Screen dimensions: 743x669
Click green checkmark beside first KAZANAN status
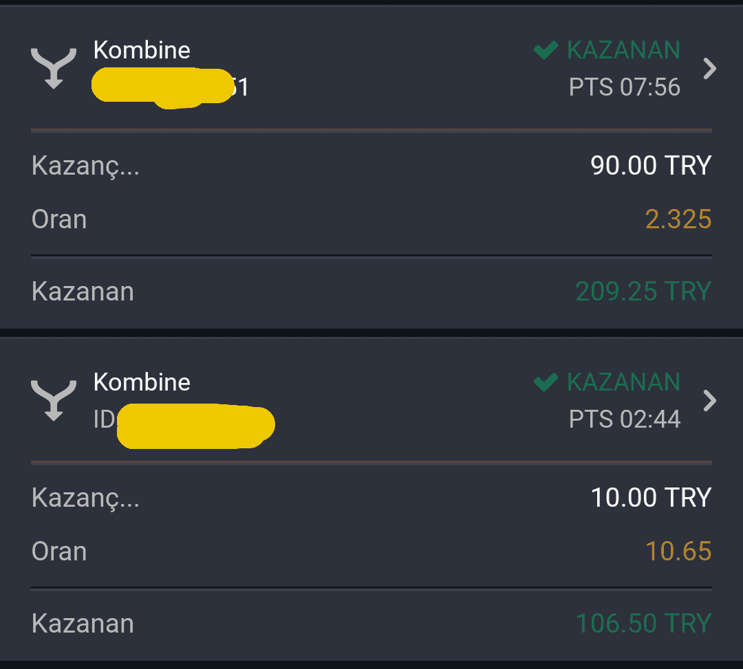(546, 50)
